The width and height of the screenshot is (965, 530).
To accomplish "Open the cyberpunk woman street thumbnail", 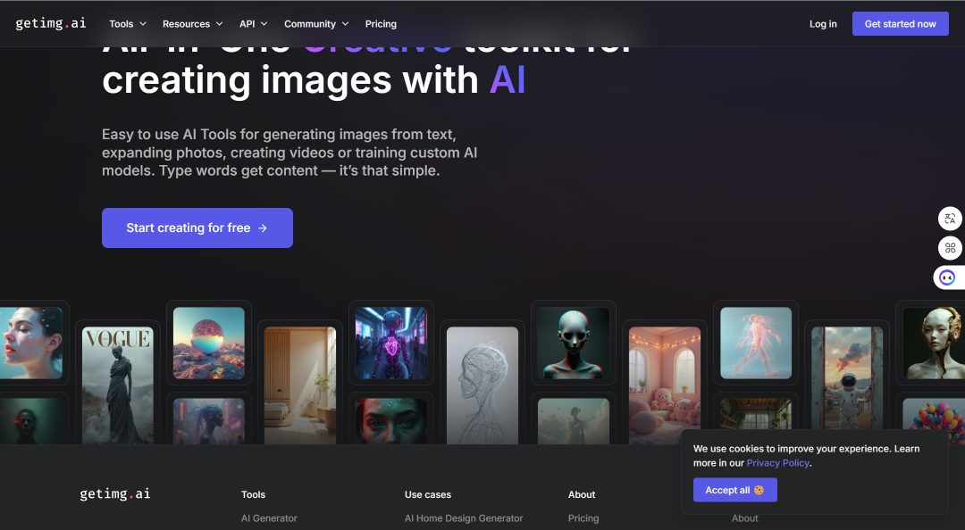I will pyautogui.click(x=208, y=421).
